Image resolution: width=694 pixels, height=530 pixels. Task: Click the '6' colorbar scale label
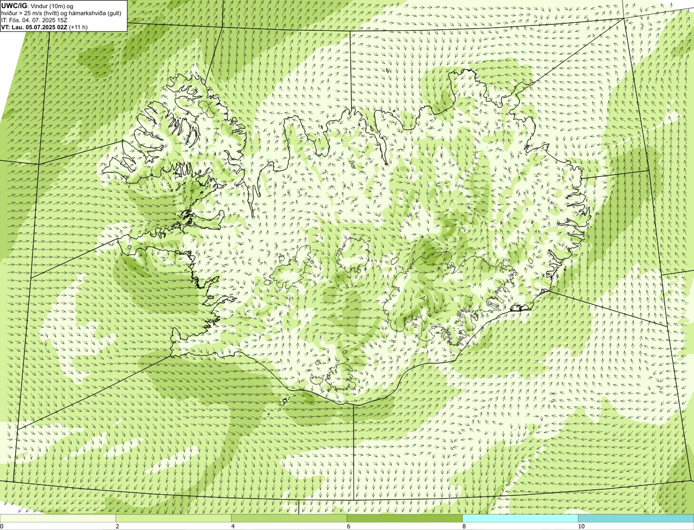click(348, 526)
